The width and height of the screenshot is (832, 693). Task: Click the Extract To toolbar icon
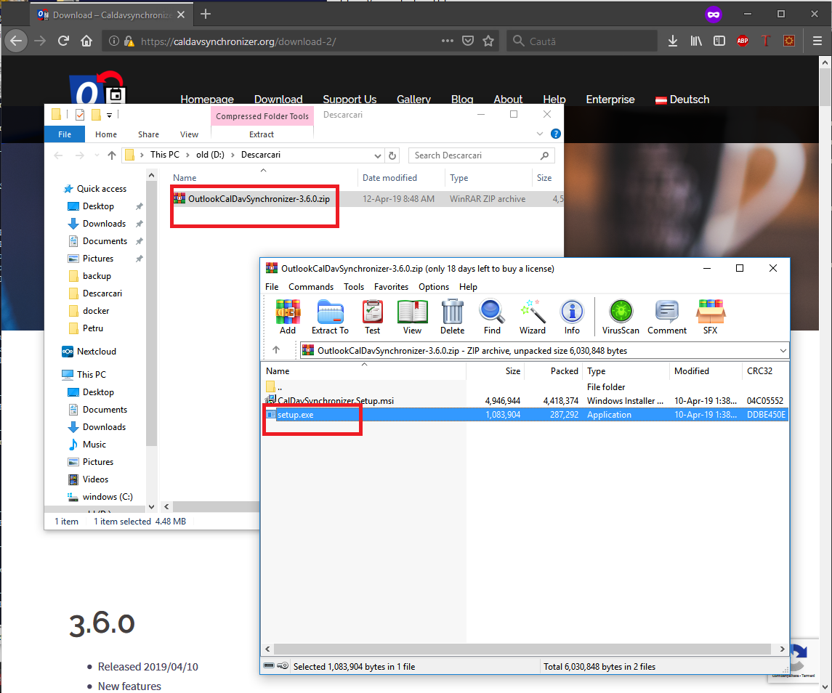(330, 317)
